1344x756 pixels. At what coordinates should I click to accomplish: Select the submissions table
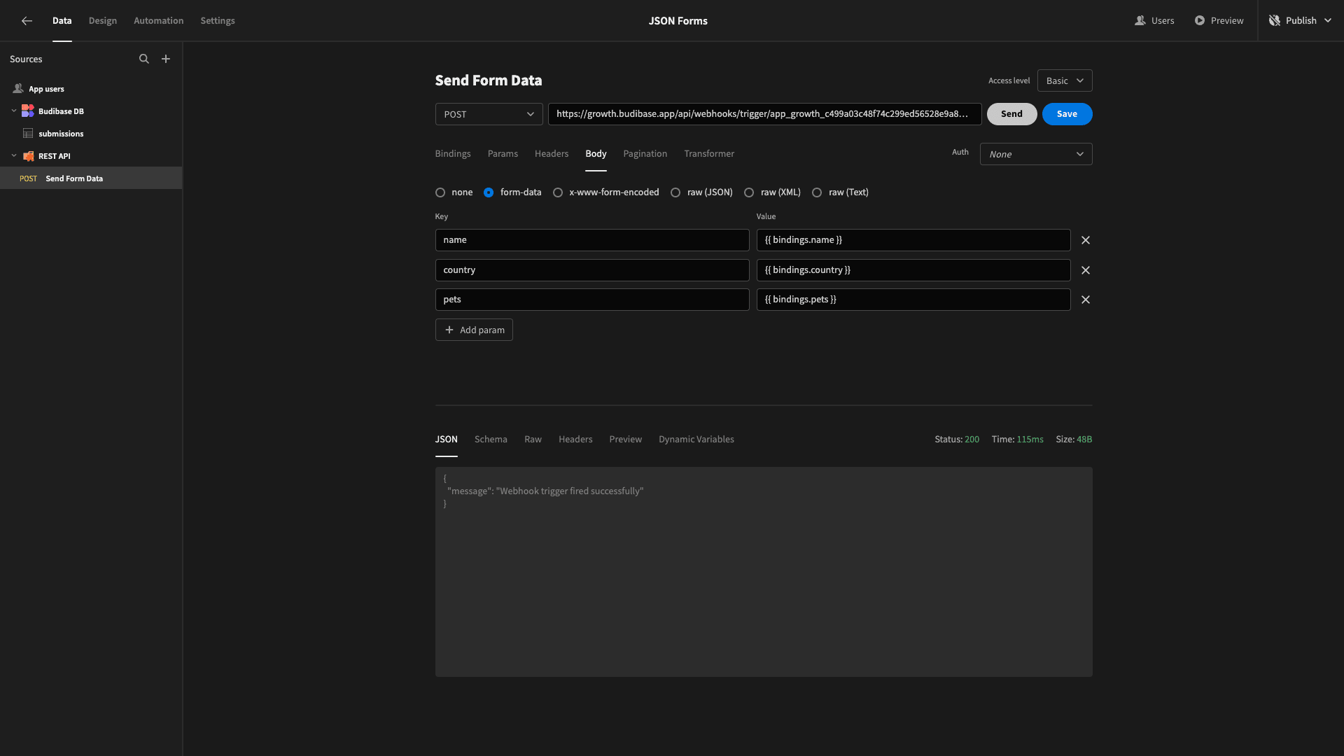click(x=91, y=134)
